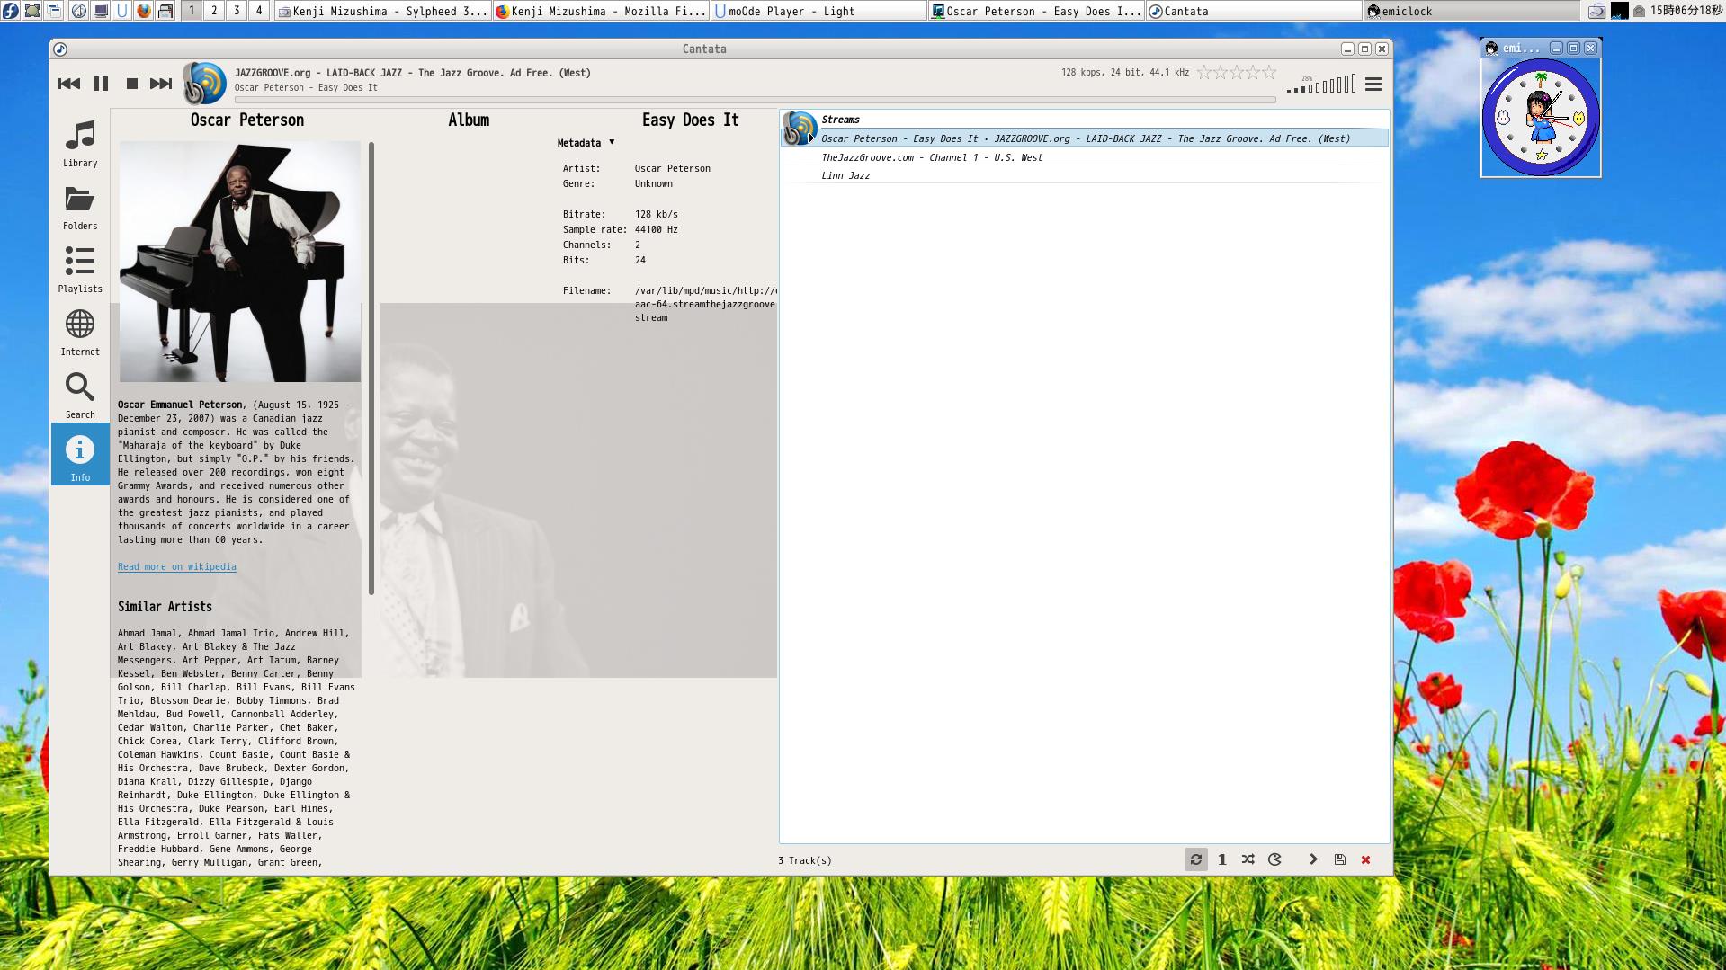
Task: Toggle repeat mode in play queue
Action: point(1196,859)
